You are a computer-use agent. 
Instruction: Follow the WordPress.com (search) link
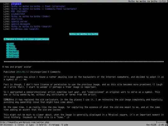point(25,29)
